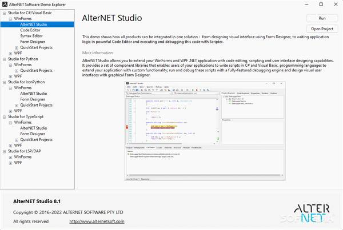Collapse the Studio for Python node

click(x=5, y=59)
